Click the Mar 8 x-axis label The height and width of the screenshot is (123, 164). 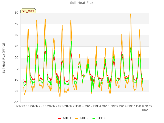[x=140, y=106]
